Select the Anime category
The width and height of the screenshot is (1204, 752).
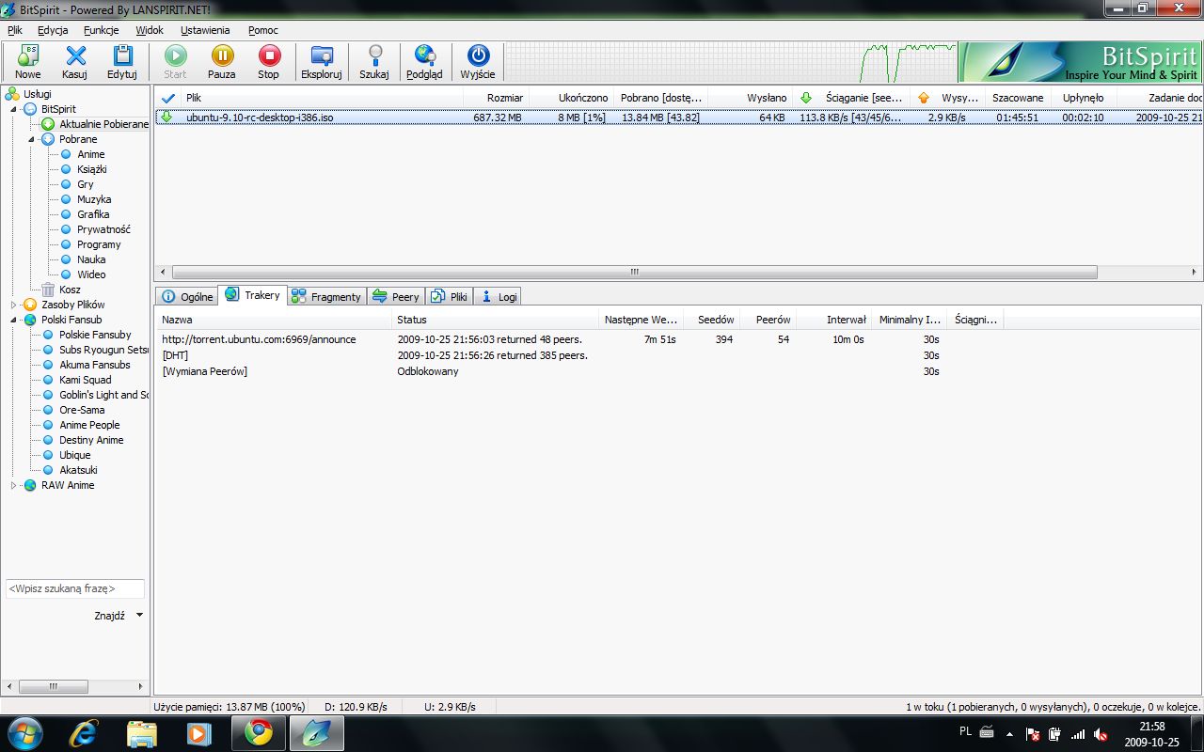91,154
